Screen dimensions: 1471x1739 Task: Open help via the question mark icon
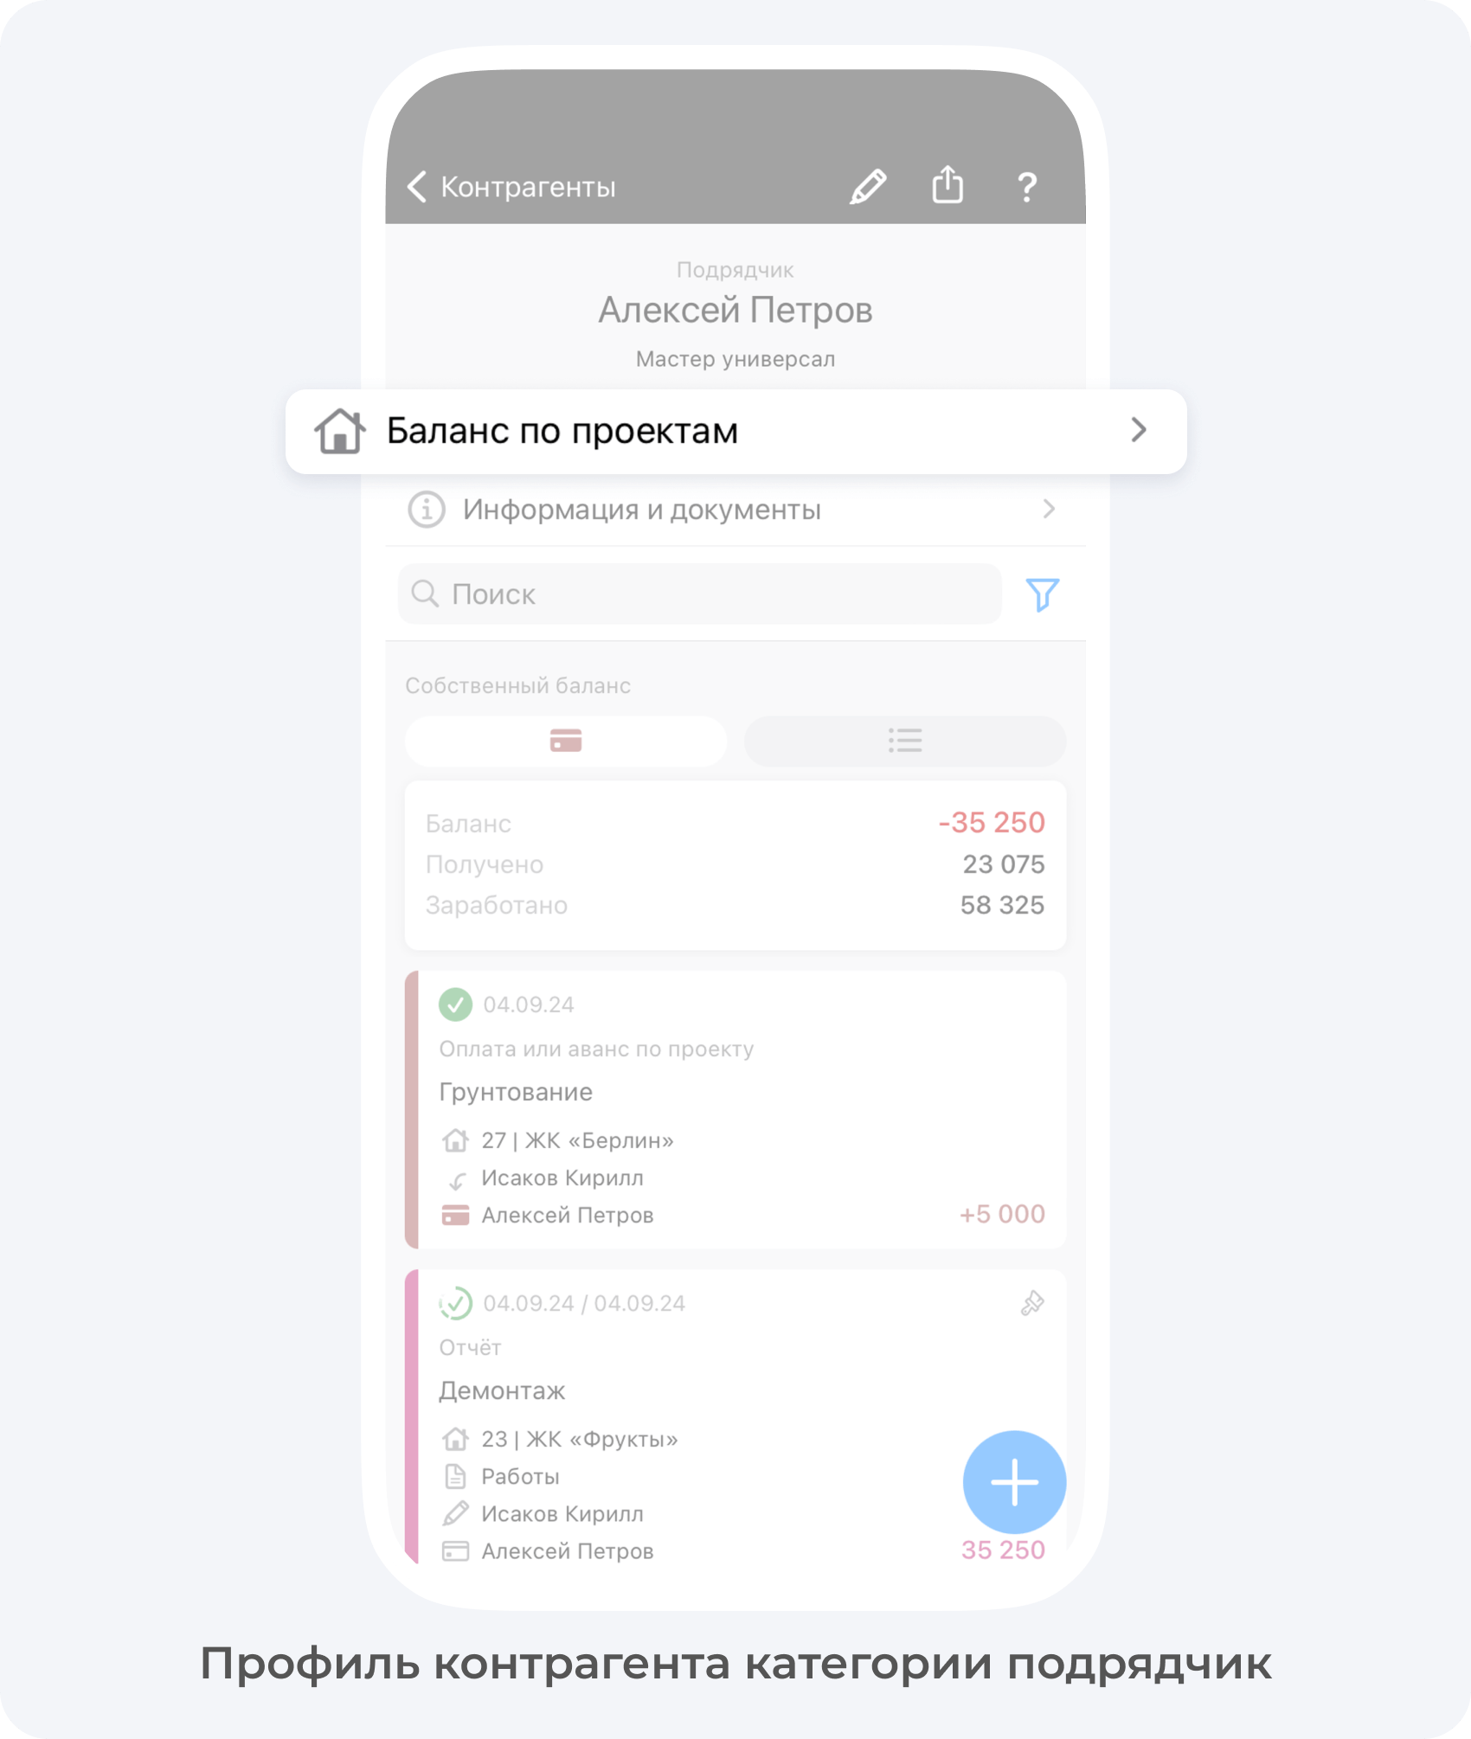(x=1027, y=187)
